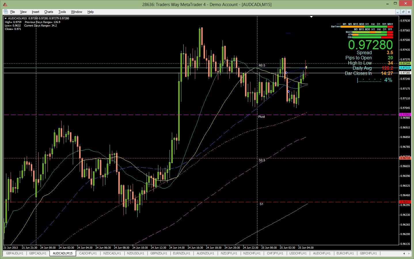
Task: Switch to the USDCHFi,H1 chart tab
Action: click(298, 254)
